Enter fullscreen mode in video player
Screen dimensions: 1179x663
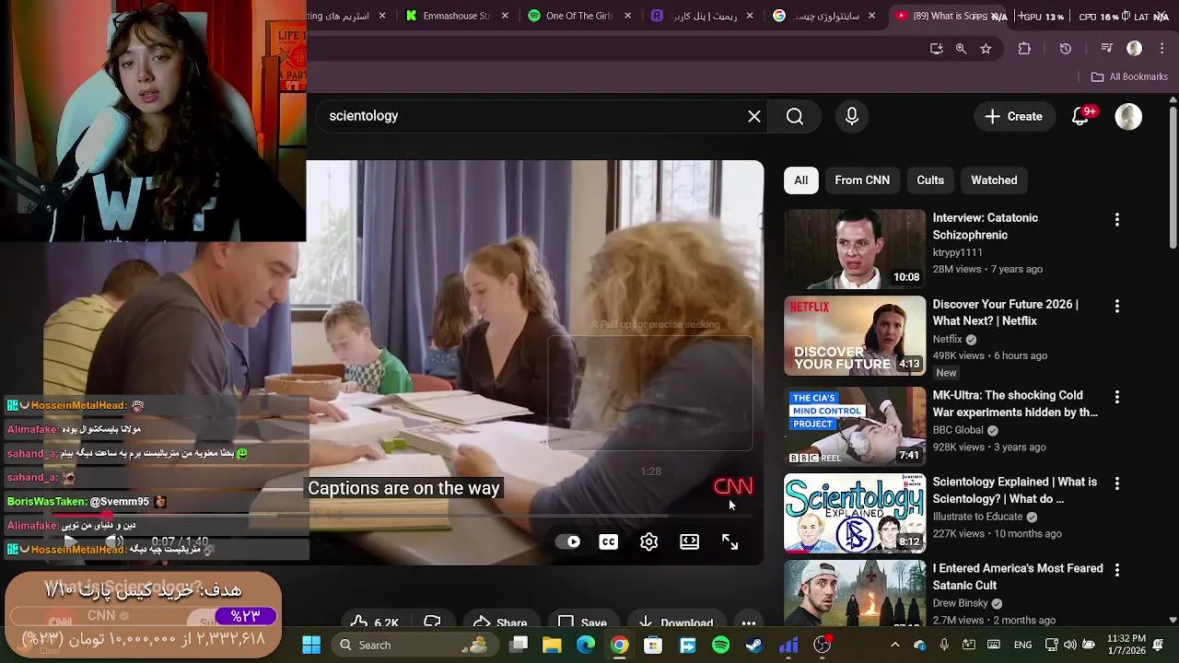[x=730, y=542]
